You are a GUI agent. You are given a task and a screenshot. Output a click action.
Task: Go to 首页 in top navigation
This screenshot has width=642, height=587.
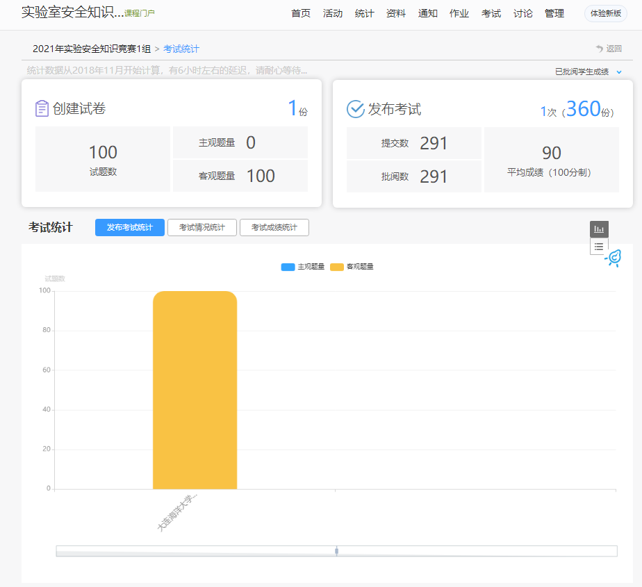click(301, 13)
